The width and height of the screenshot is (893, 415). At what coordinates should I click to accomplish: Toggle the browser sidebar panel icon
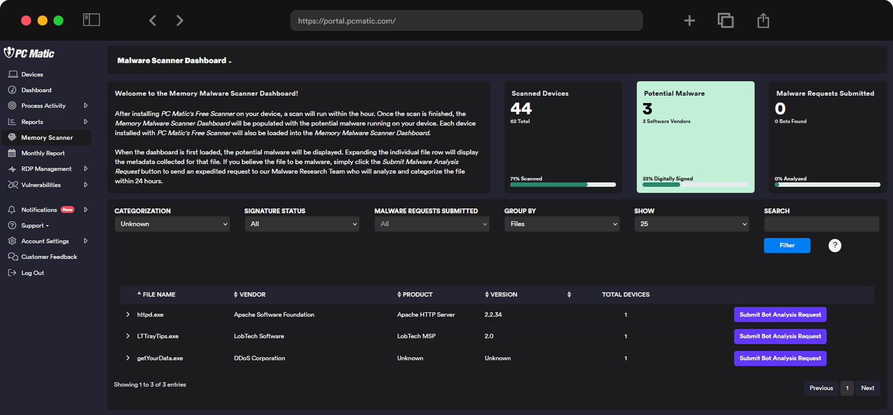click(x=92, y=21)
